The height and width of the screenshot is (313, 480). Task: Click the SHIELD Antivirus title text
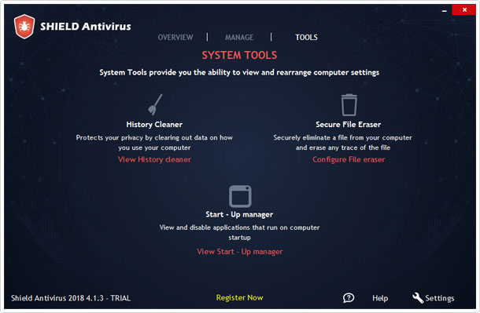click(x=86, y=27)
